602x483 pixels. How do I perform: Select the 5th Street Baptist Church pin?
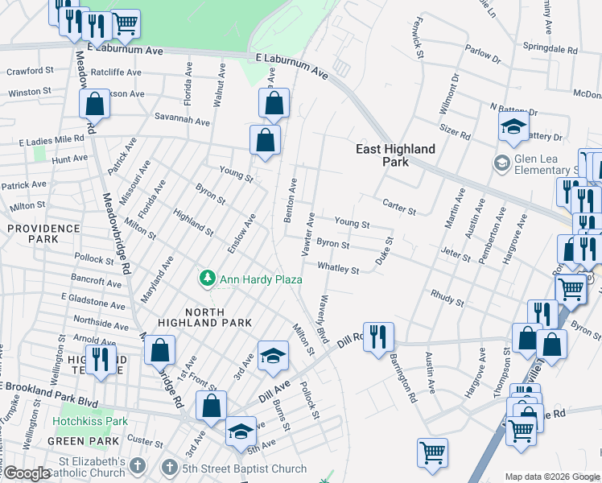point(170,468)
